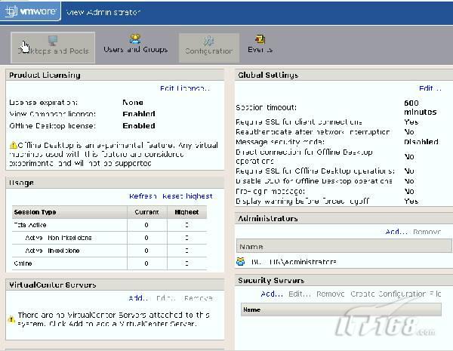Click the Highest column header
This screenshot has height=351, width=453.
[x=186, y=212]
